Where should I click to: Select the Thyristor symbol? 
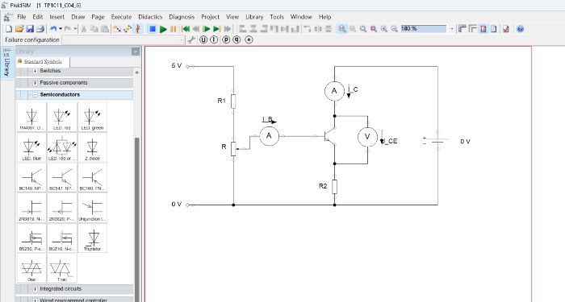(x=92, y=238)
